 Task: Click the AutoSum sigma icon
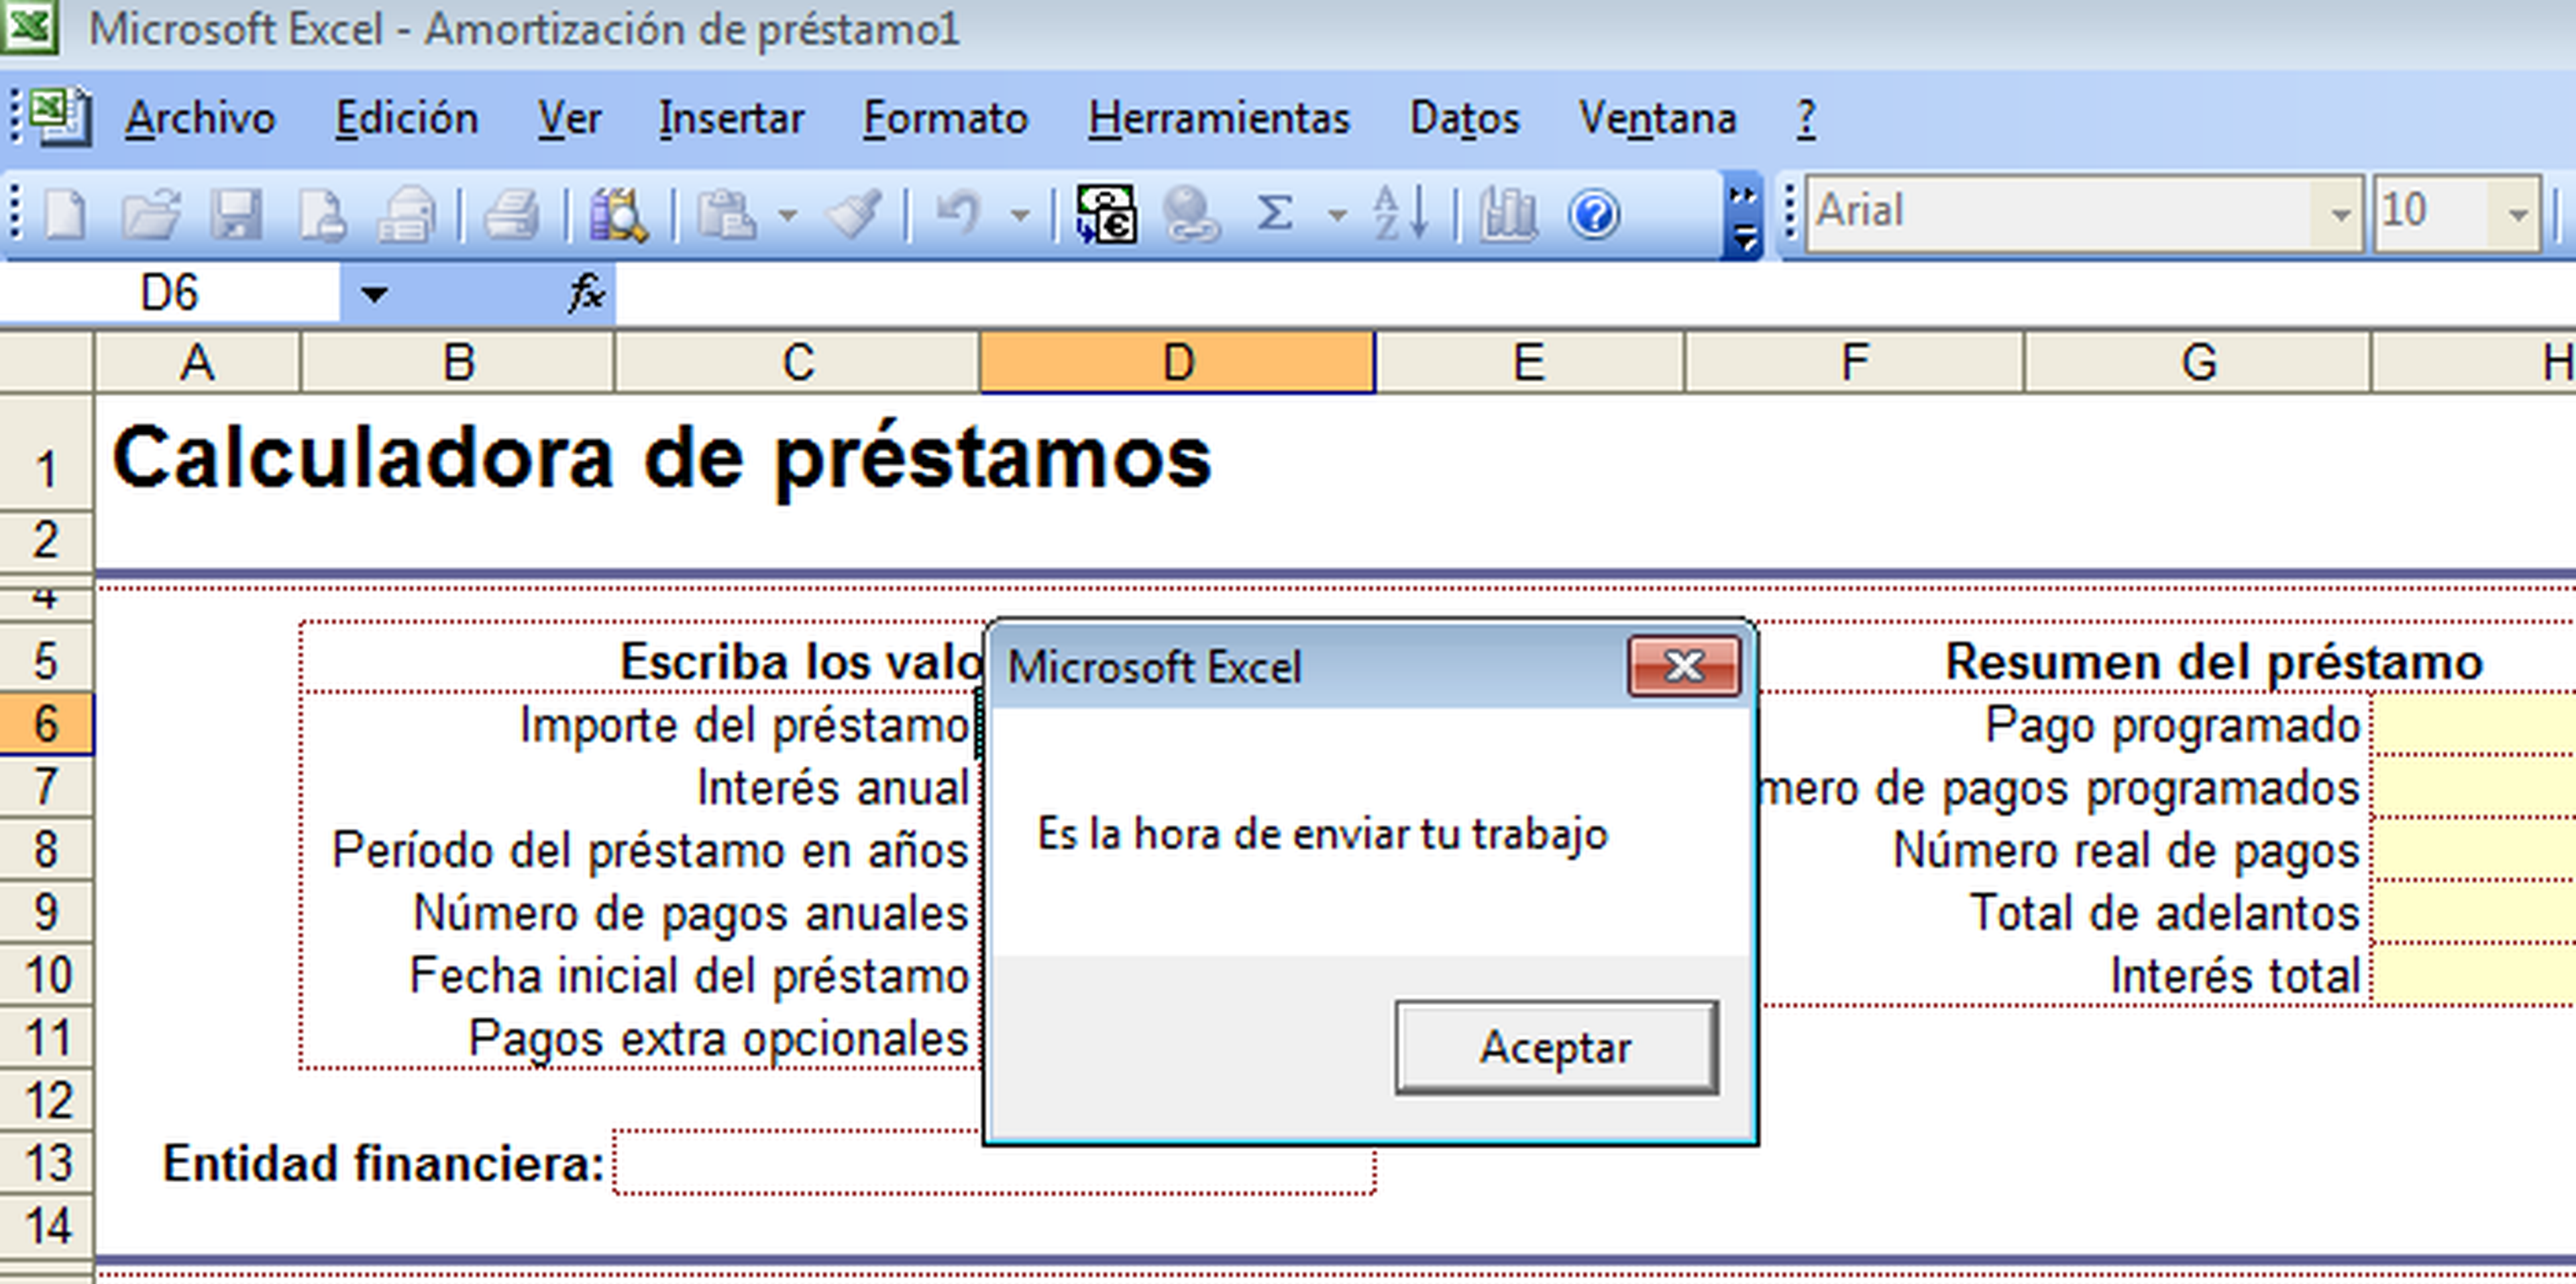(1276, 214)
